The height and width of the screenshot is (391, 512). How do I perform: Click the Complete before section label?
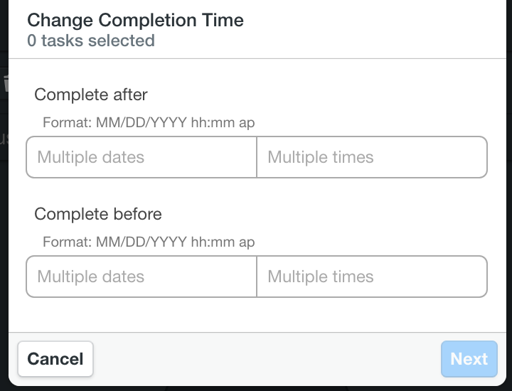tap(98, 214)
